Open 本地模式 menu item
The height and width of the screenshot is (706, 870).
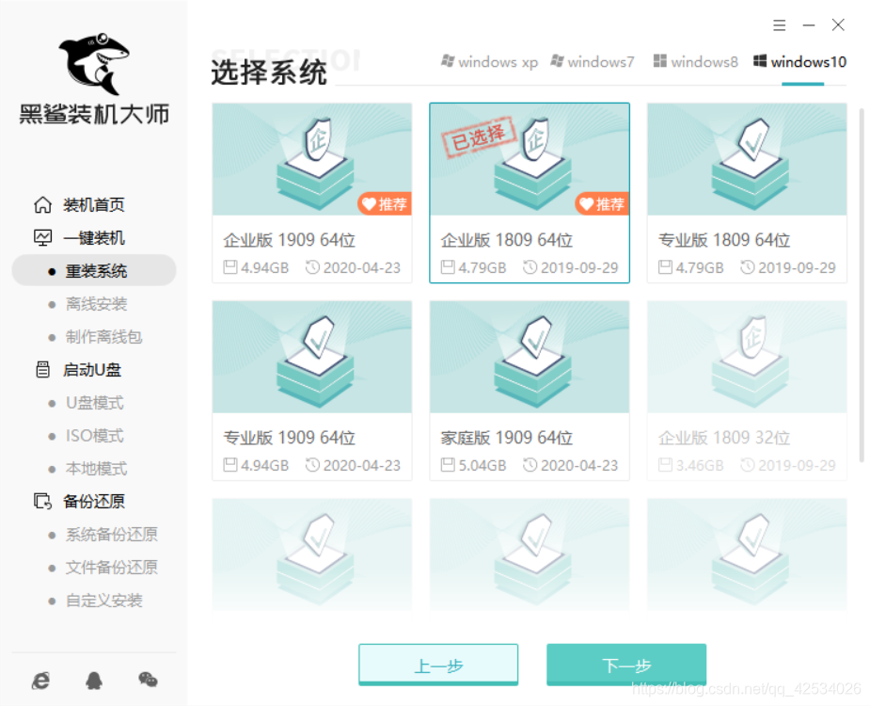[x=97, y=468]
